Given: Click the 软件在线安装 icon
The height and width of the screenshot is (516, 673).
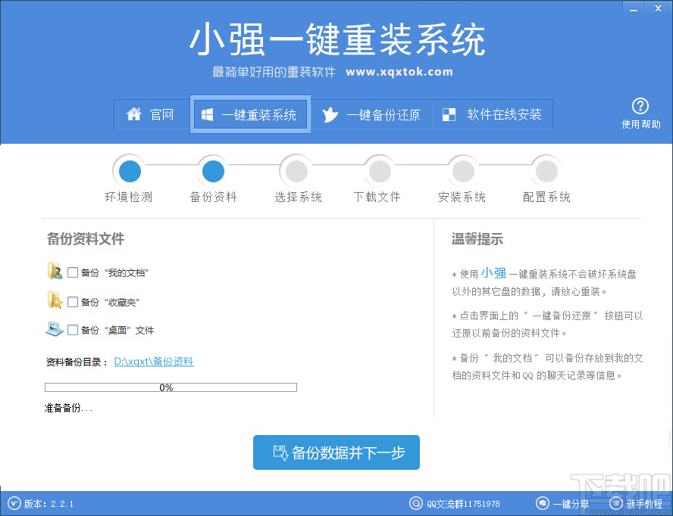Looking at the screenshot, I should [447, 114].
